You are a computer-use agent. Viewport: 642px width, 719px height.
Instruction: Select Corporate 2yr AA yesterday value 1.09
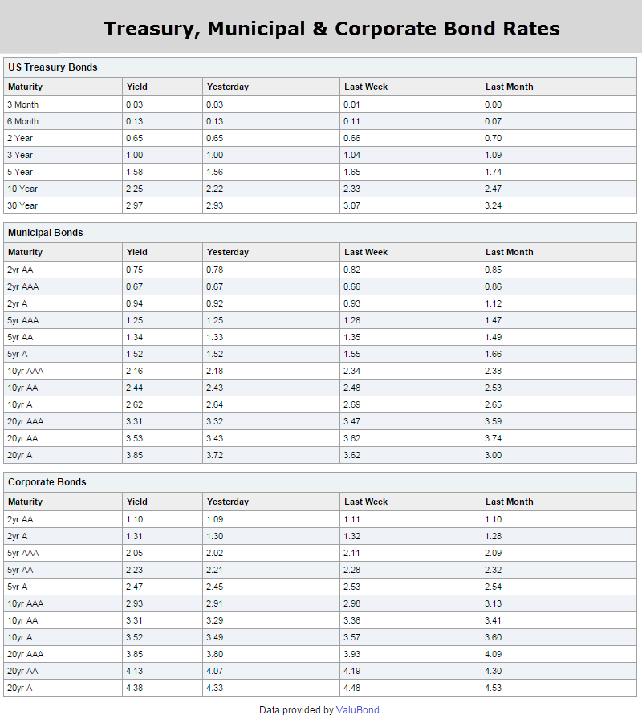[x=215, y=519]
